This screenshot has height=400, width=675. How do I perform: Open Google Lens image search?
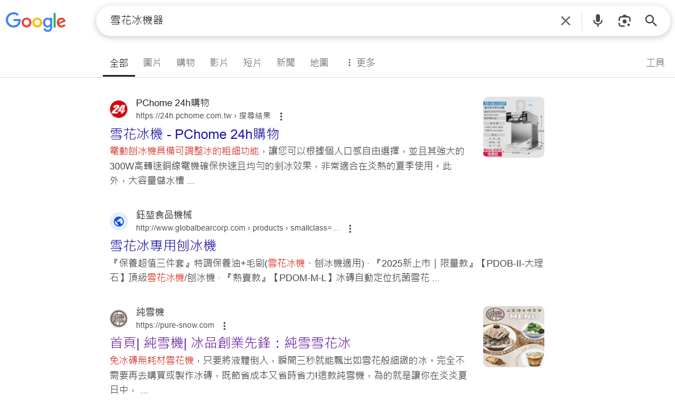[x=624, y=21]
